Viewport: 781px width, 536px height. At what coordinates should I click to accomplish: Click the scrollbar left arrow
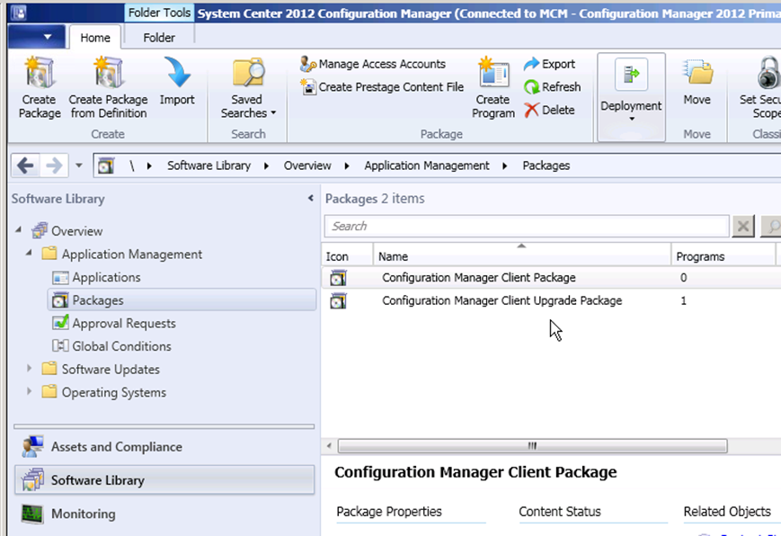[329, 446]
